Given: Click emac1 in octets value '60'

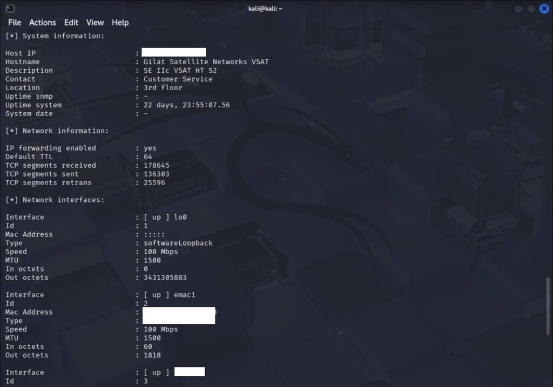Looking at the screenshot, I should [x=148, y=347].
